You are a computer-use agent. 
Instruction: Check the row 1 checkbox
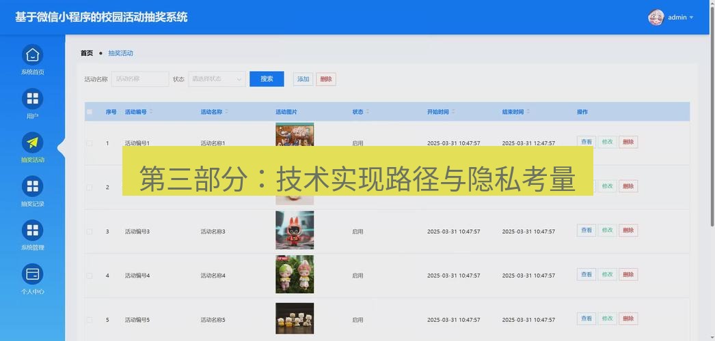pyautogui.click(x=90, y=143)
